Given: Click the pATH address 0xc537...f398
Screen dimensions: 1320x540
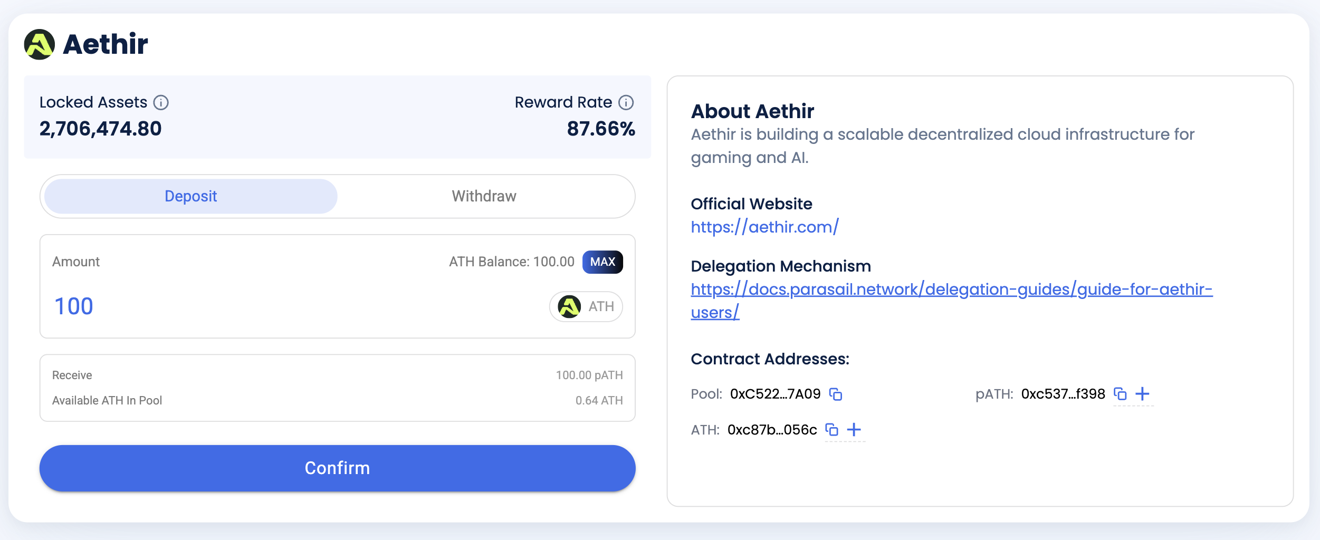Looking at the screenshot, I should click(1063, 394).
